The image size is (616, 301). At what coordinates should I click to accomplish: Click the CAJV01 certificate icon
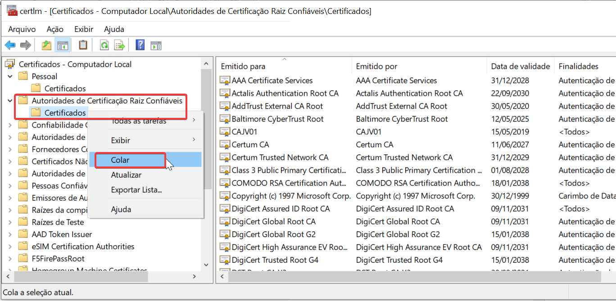[x=225, y=132]
